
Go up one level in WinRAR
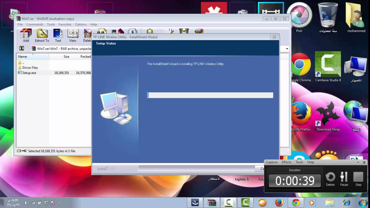pyautogui.click(x=22, y=49)
